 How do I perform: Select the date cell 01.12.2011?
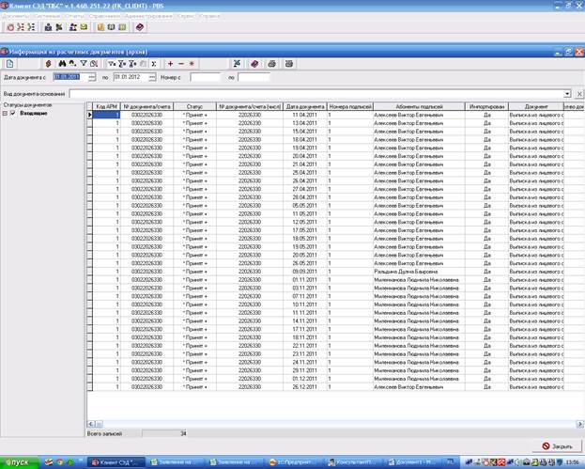tap(305, 379)
